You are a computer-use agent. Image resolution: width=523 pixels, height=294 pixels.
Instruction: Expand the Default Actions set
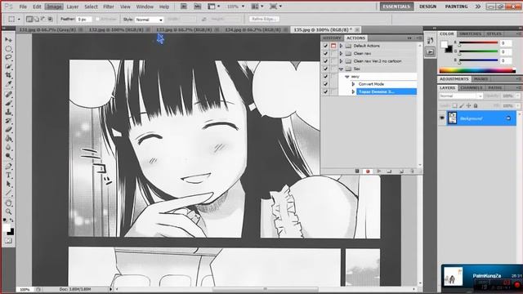pyautogui.click(x=341, y=46)
